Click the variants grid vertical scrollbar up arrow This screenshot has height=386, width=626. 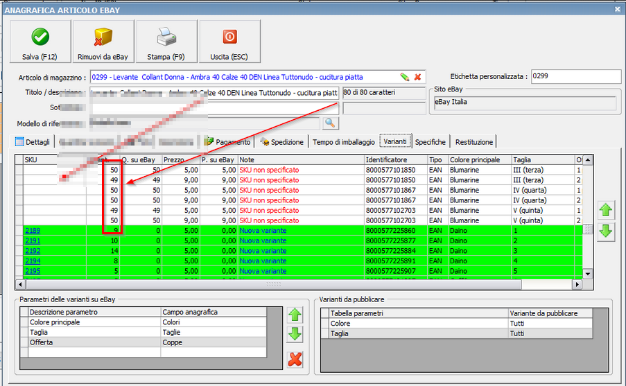pyautogui.click(x=587, y=160)
